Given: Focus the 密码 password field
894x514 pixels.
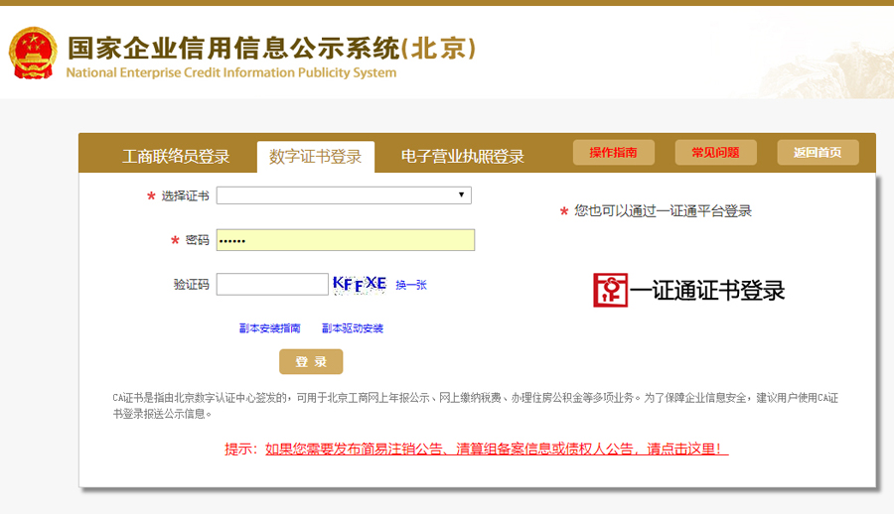Looking at the screenshot, I should (x=346, y=240).
